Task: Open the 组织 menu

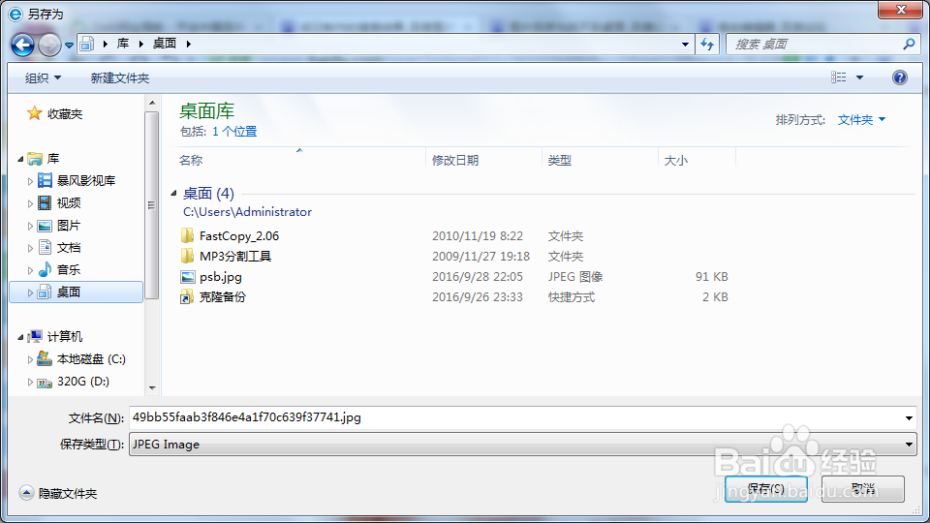Action: click(x=43, y=77)
